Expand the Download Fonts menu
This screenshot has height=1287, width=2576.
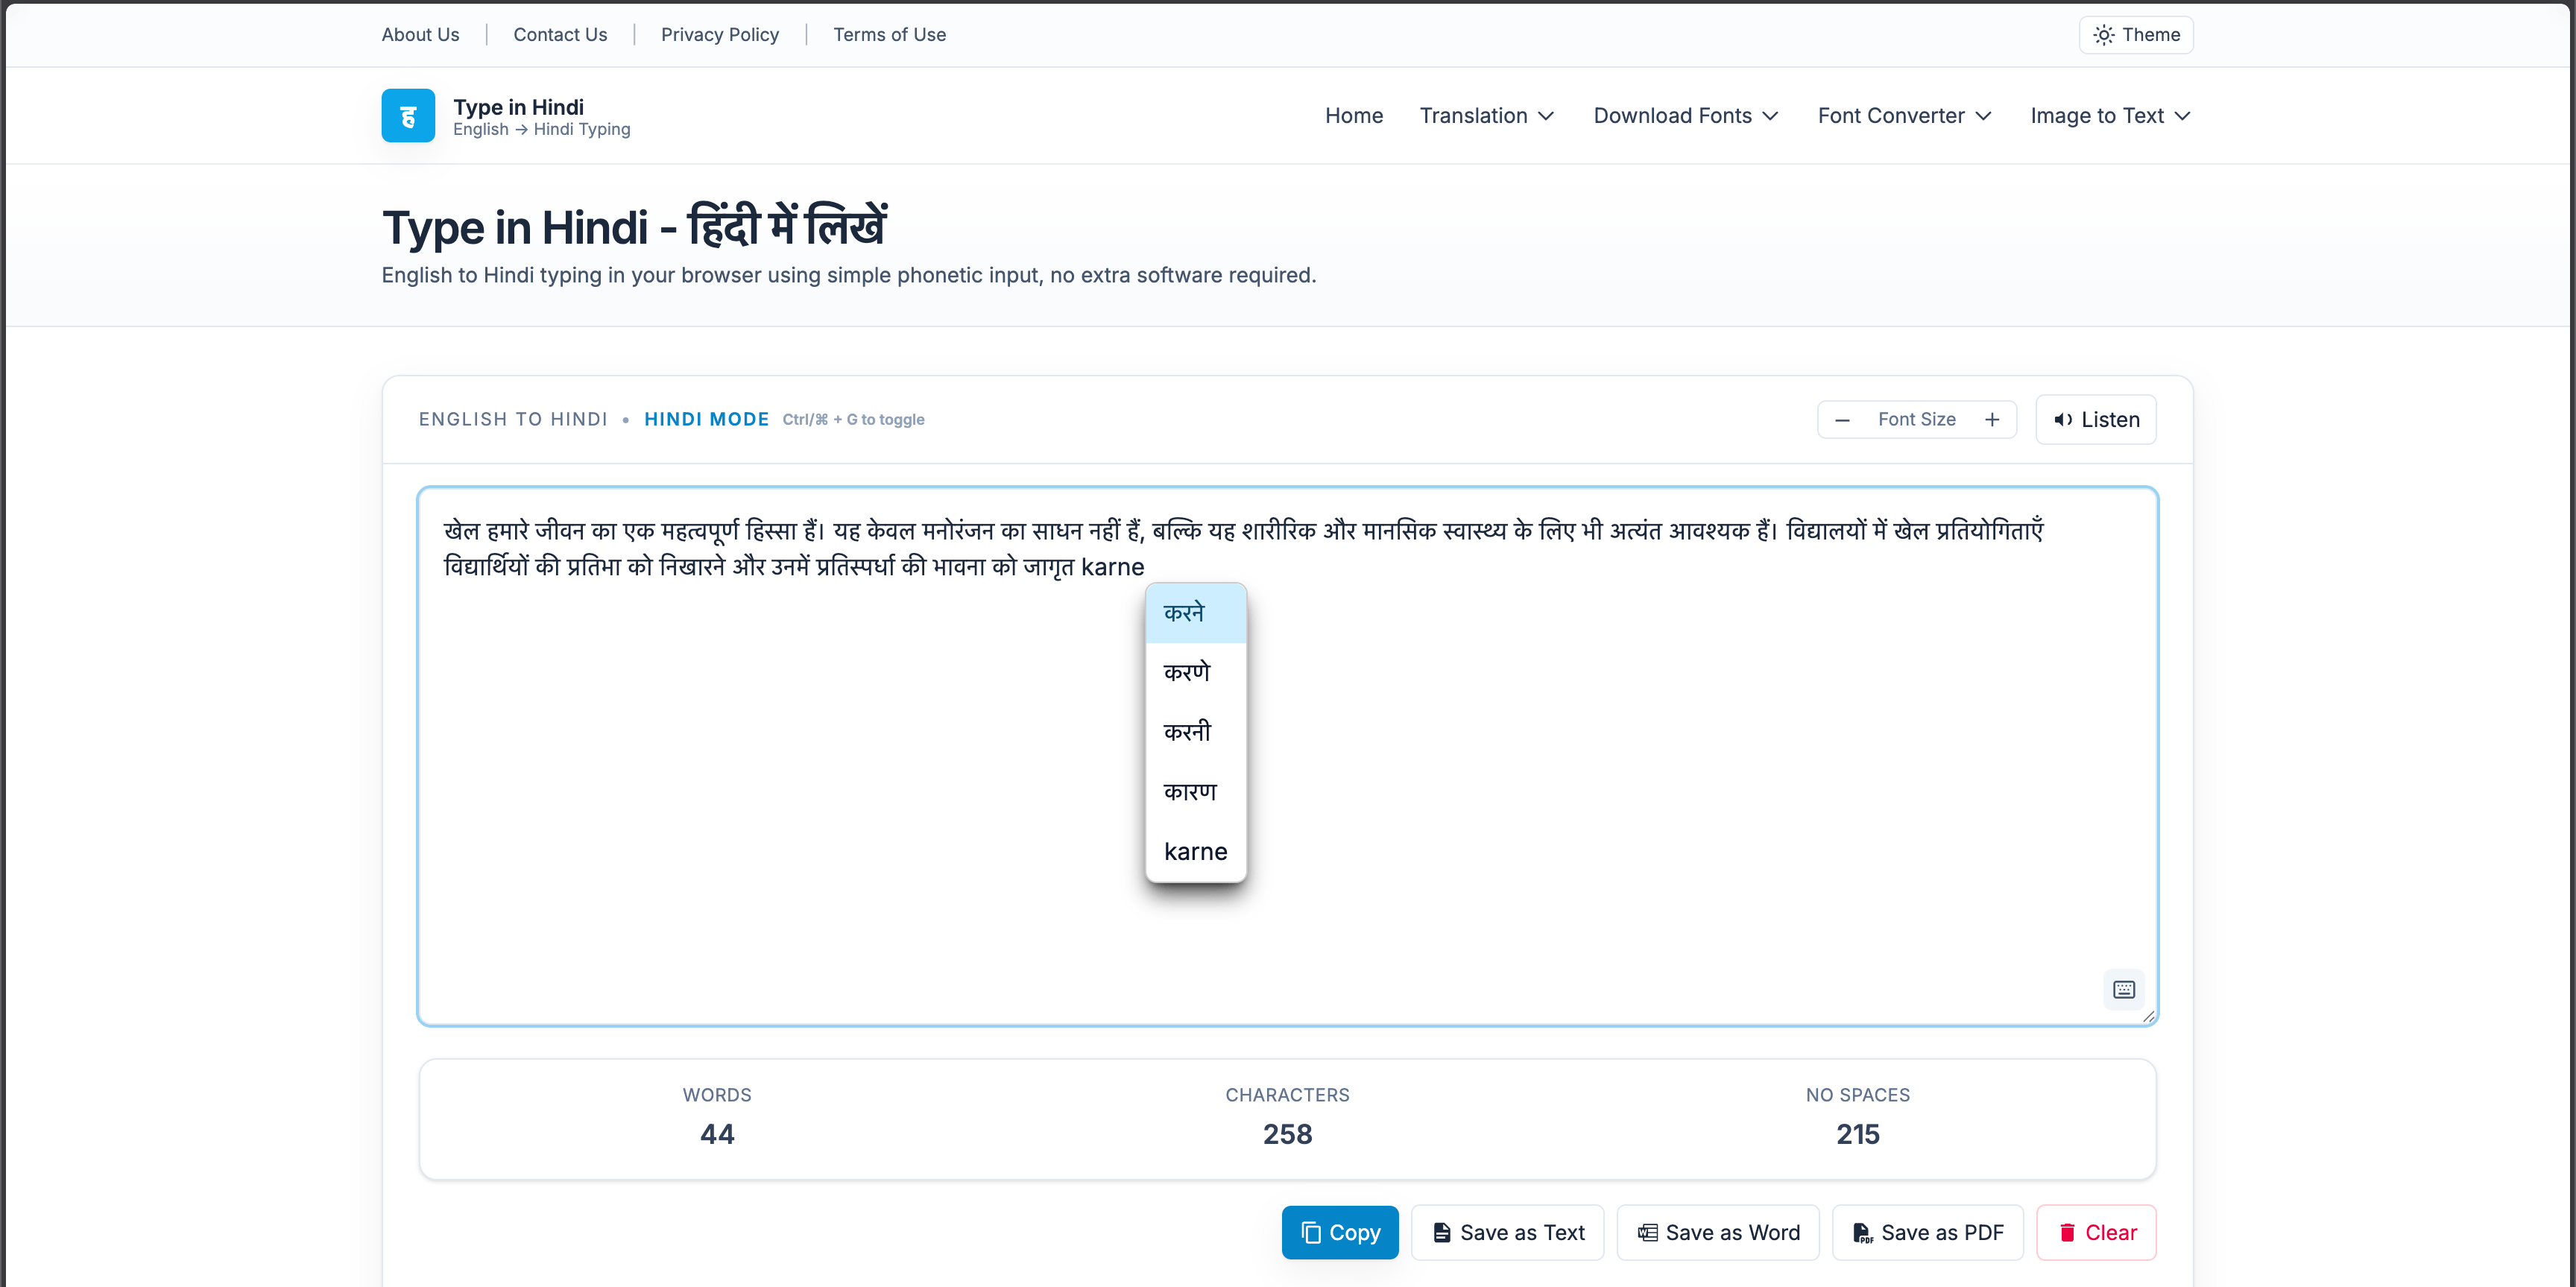click(x=1686, y=115)
